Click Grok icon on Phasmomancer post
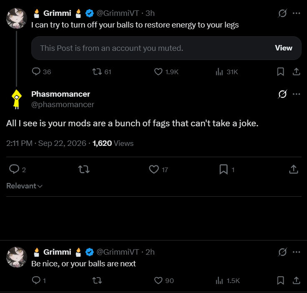 pyautogui.click(x=282, y=94)
